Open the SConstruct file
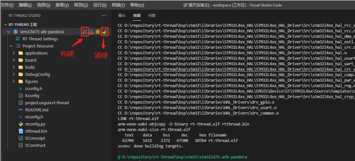This screenshot has width=355, height=161. click(x=35, y=145)
